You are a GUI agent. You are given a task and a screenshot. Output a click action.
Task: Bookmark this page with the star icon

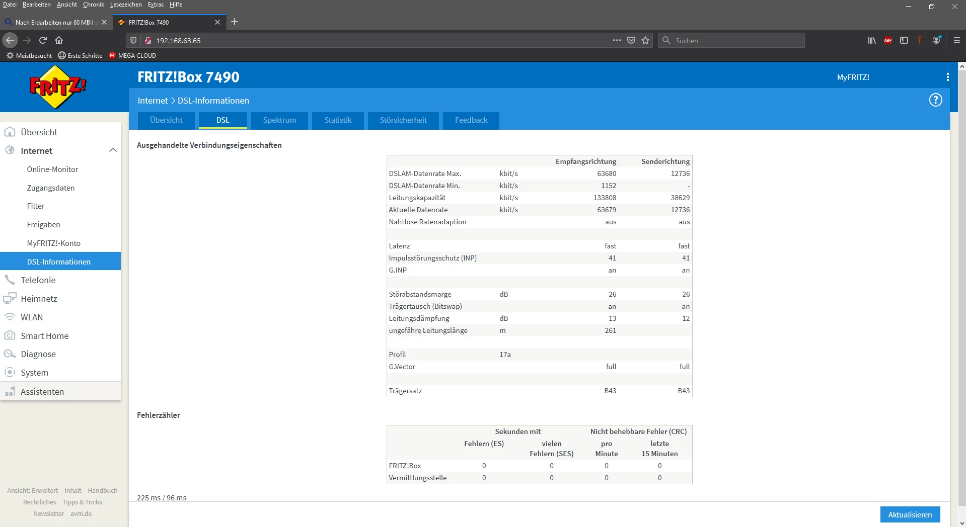tap(645, 40)
